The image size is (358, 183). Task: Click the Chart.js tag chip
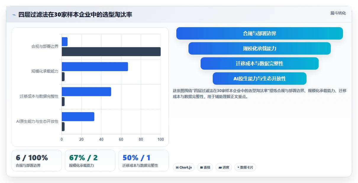pos(184,167)
